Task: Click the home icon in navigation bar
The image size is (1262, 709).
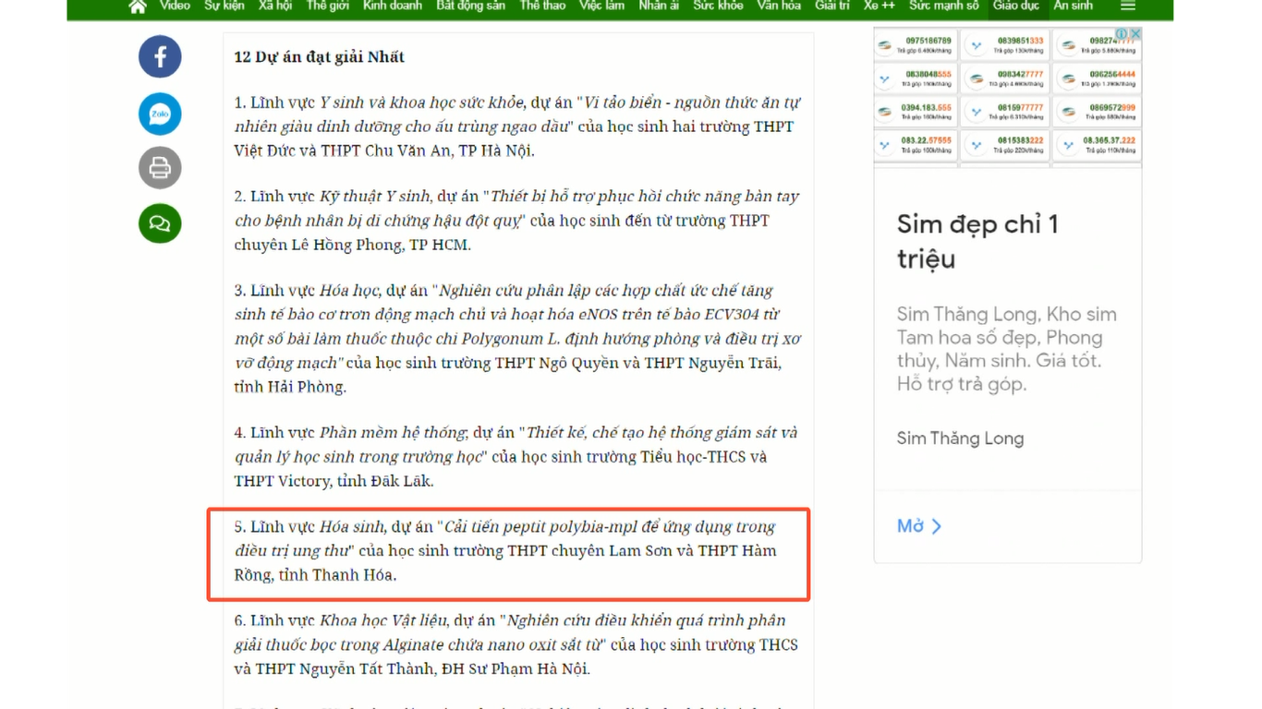Action: click(138, 6)
